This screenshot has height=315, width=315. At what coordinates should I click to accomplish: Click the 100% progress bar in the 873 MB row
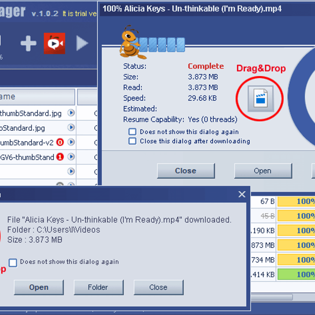[296, 245]
